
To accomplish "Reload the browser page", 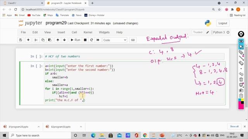I will (15, 9).
